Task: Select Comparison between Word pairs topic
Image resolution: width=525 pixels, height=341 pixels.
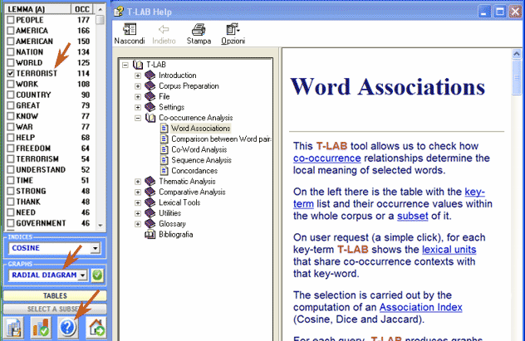Action: (x=221, y=139)
